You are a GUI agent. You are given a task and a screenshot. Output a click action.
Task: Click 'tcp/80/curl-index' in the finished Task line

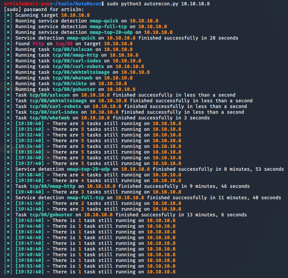point(54,112)
